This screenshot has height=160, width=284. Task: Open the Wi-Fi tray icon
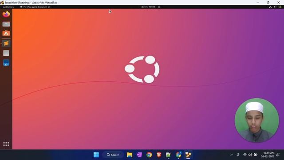point(245,155)
